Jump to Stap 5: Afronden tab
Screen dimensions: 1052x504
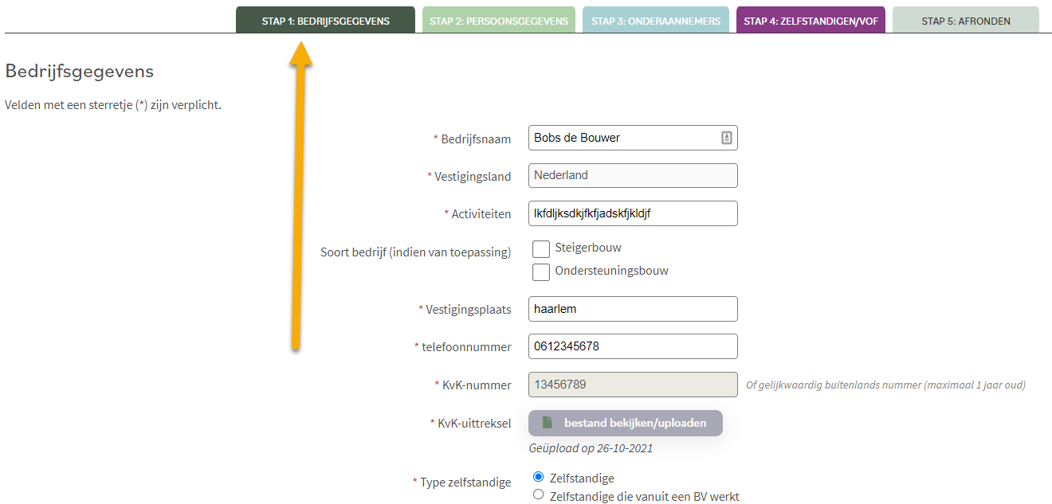966,21
